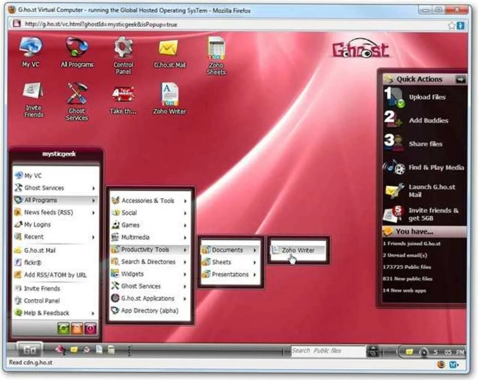This screenshot has height=380, width=478.
Task: Click '14 New web apps' link
Action: pyautogui.click(x=404, y=290)
